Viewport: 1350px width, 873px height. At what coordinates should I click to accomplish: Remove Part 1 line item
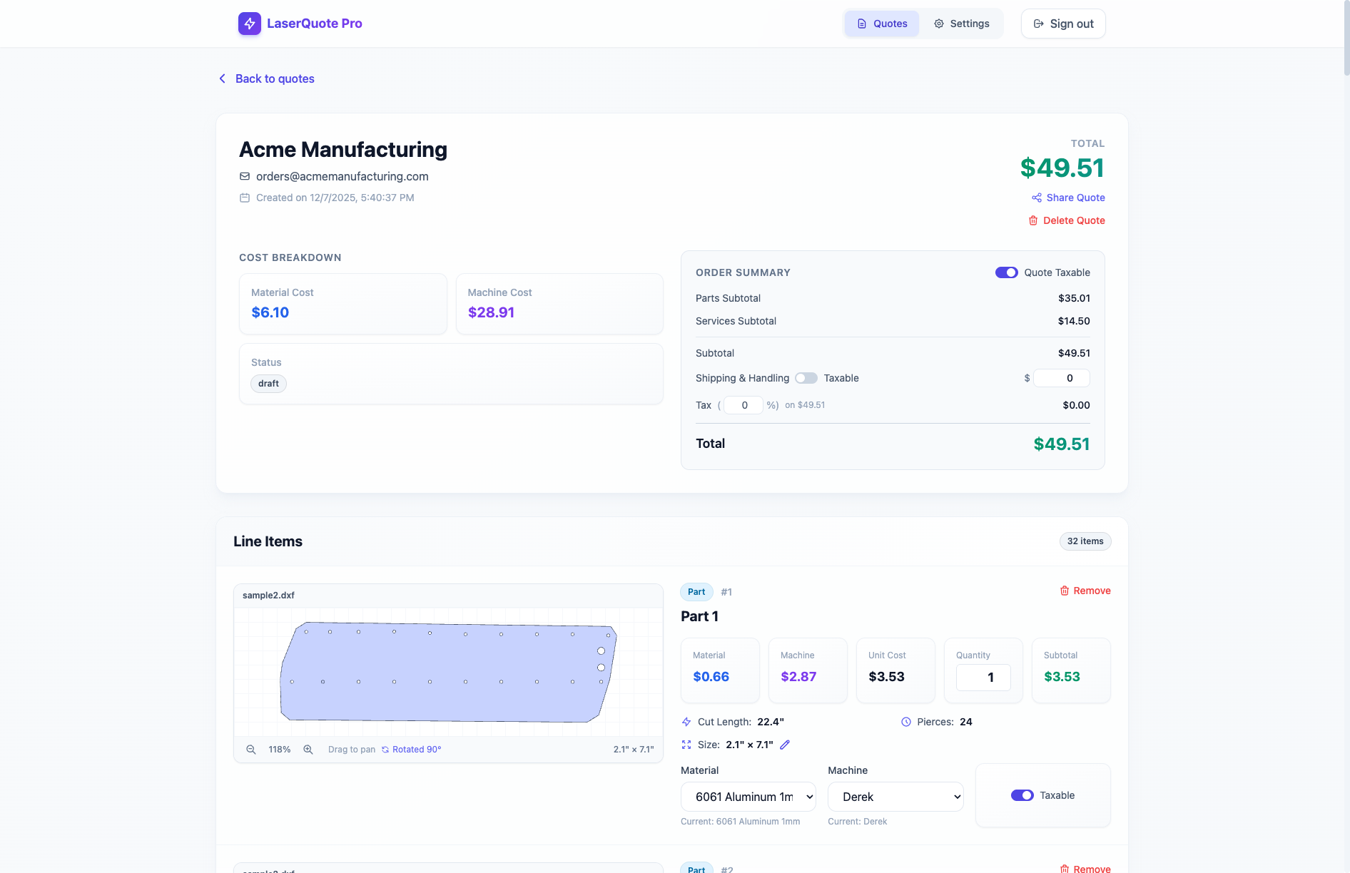[1085, 591]
